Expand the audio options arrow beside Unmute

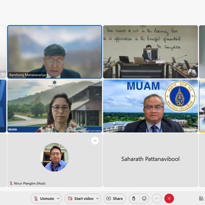click(58, 198)
